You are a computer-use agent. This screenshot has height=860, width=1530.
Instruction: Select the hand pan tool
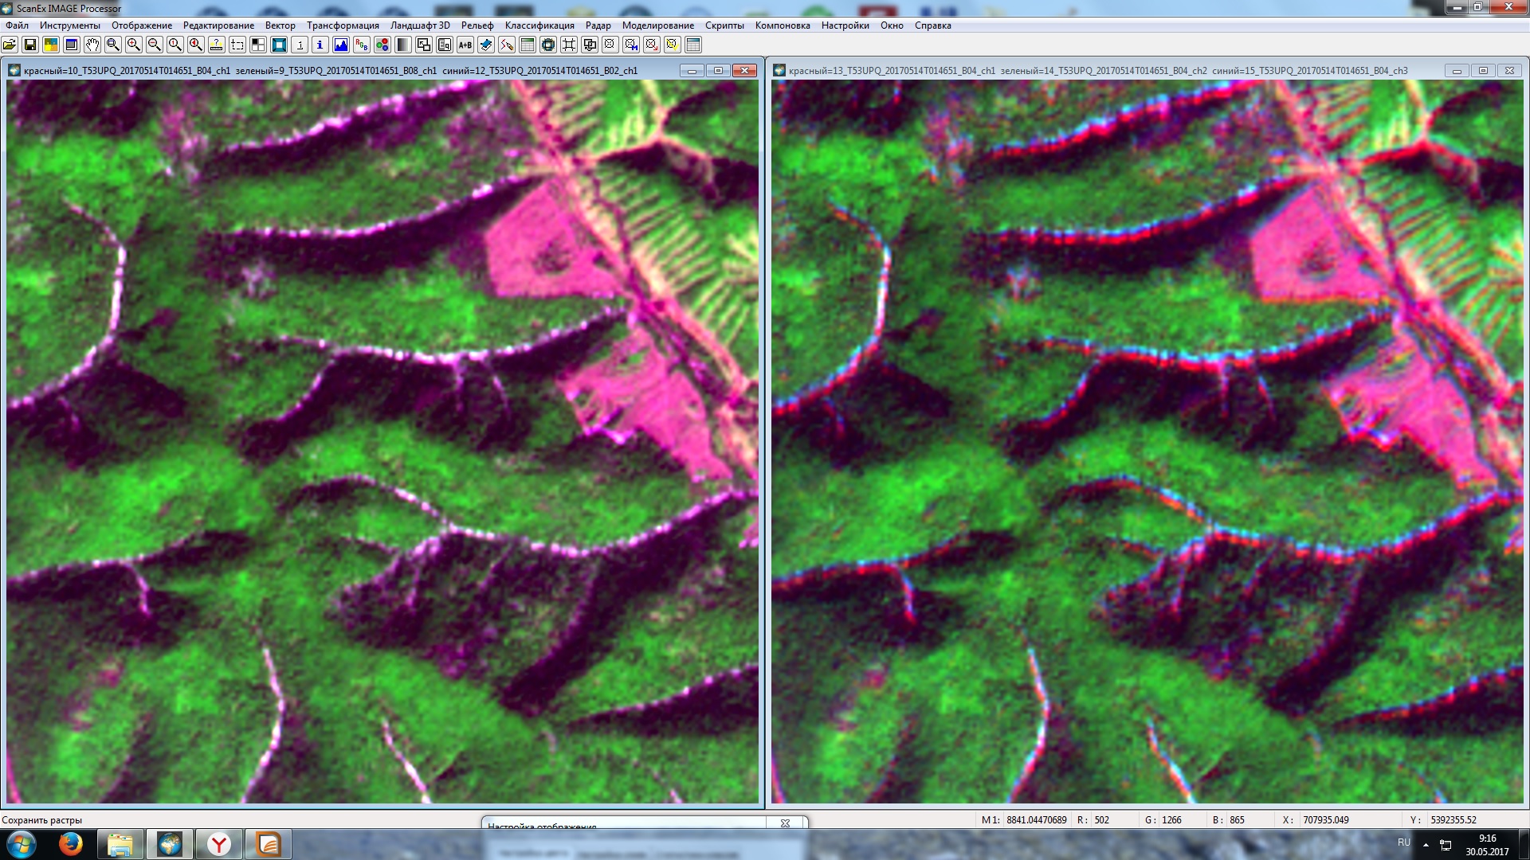(92, 45)
